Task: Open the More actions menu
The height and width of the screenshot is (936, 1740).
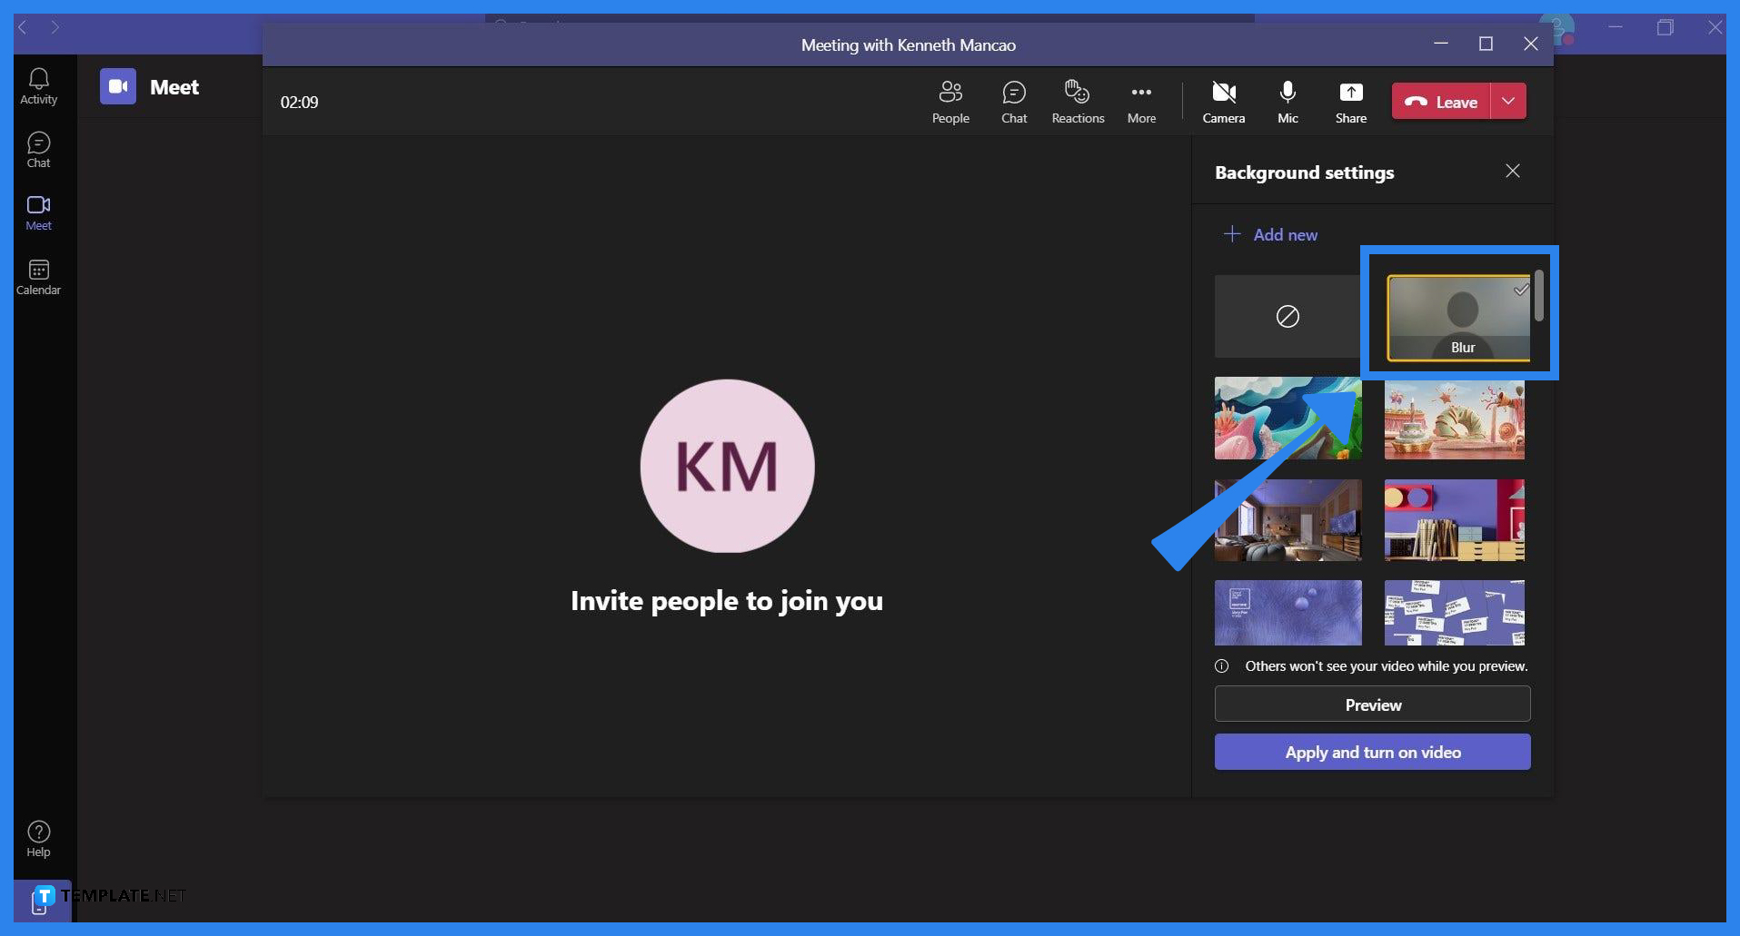Action: [x=1141, y=101]
